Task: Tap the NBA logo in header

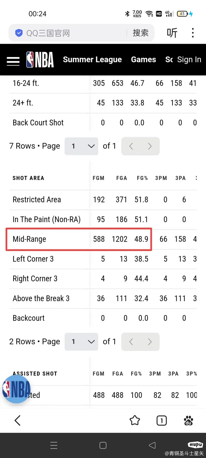Action: point(40,60)
